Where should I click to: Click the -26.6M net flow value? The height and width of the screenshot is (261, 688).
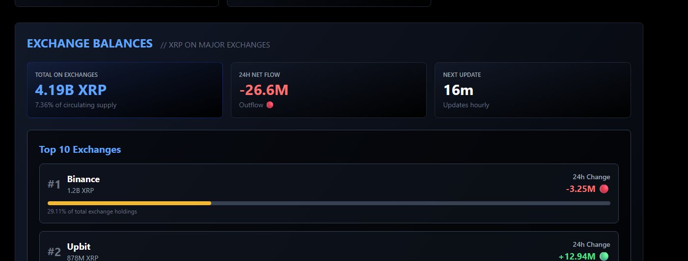264,90
